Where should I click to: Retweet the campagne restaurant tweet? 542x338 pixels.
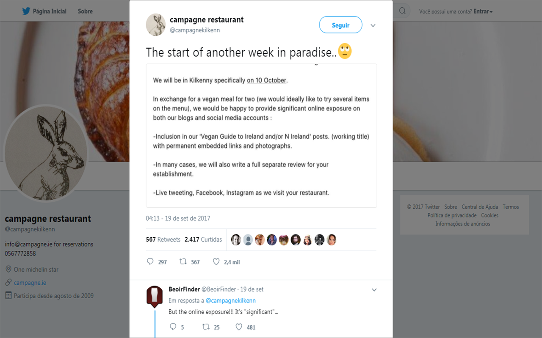tap(183, 262)
